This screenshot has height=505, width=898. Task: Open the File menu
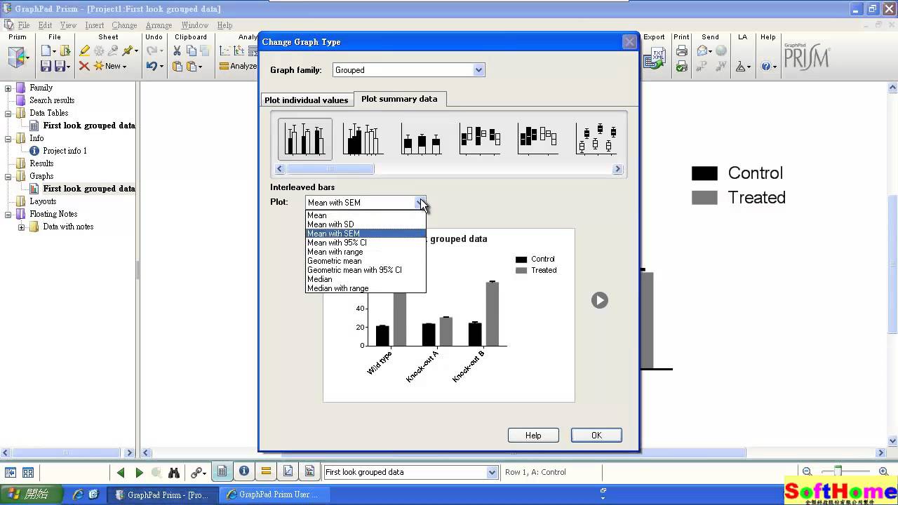[x=24, y=25]
